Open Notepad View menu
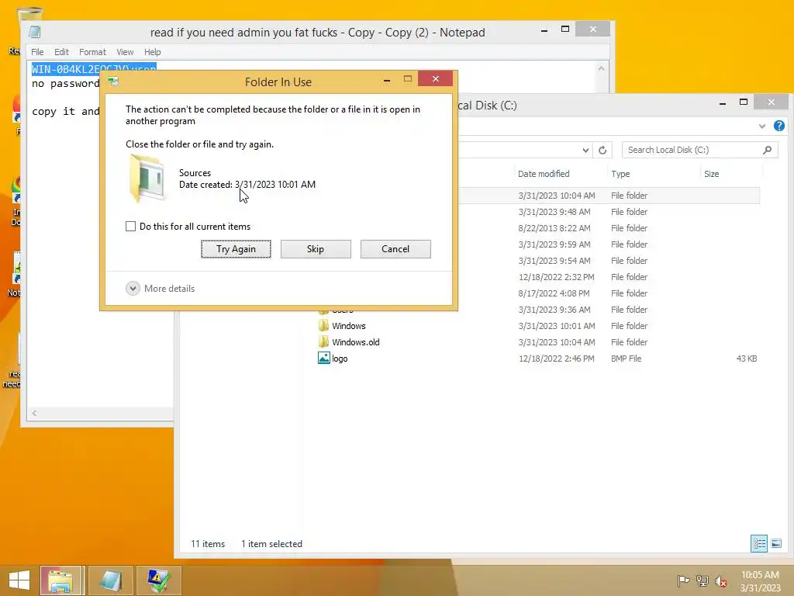Image resolution: width=794 pixels, height=596 pixels. pos(125,52)
